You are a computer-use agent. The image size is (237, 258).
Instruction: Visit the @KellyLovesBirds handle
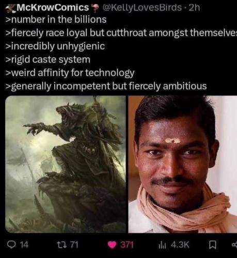point(142,8)
